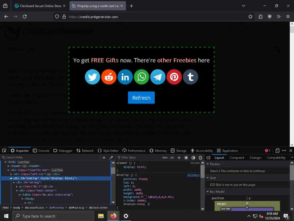The width and height of the screenshot is (294, 221).
Task: Select div#ad-msg in the breadcrumb
Action: point(76,208)
